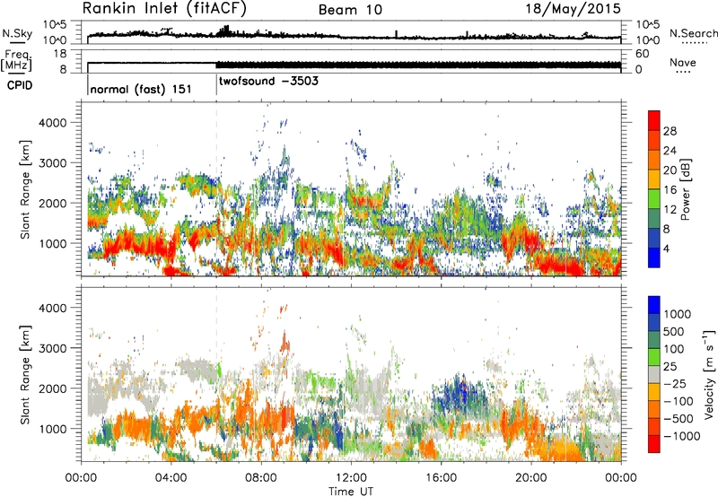Click the power colorbar's "28" value
This screenshot has width=718, height=497.
(670, 131)
